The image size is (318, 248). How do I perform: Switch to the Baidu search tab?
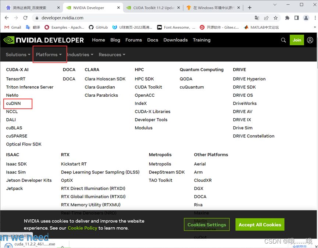pyautogui.click(x=32, y=8)
